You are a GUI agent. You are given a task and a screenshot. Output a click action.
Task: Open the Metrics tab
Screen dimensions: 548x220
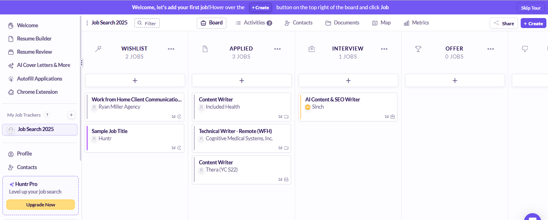[416, 23]
